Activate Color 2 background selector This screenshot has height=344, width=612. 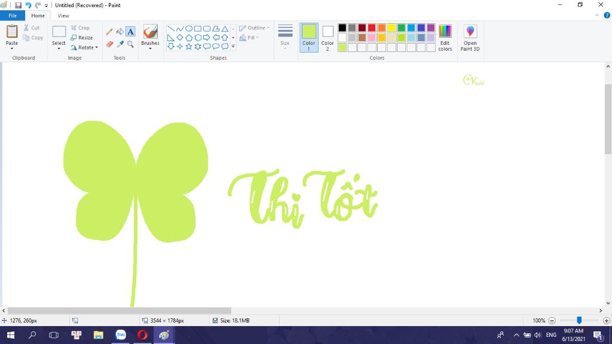(x=328, y=38)
